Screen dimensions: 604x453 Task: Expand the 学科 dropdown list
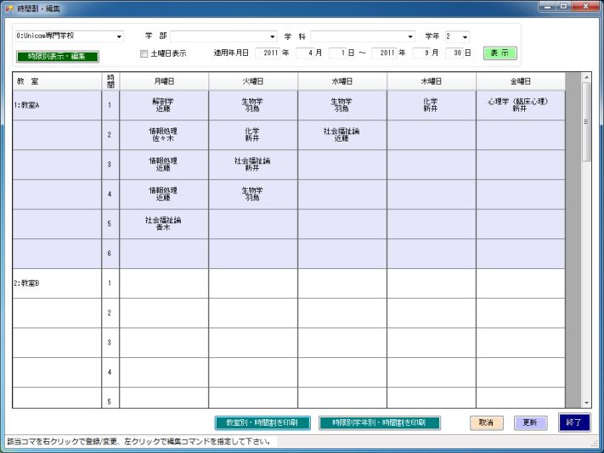(x=411, y=37)
